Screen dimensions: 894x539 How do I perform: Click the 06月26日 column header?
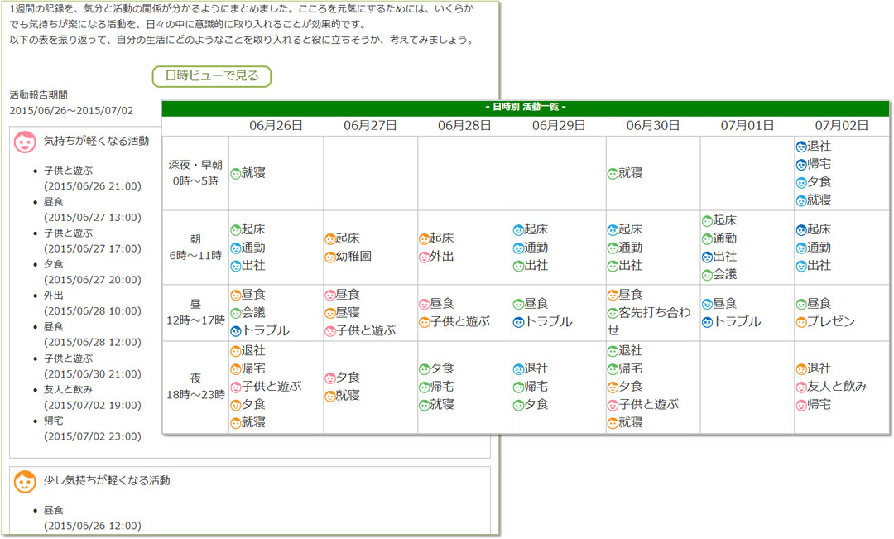pos(276,126)
